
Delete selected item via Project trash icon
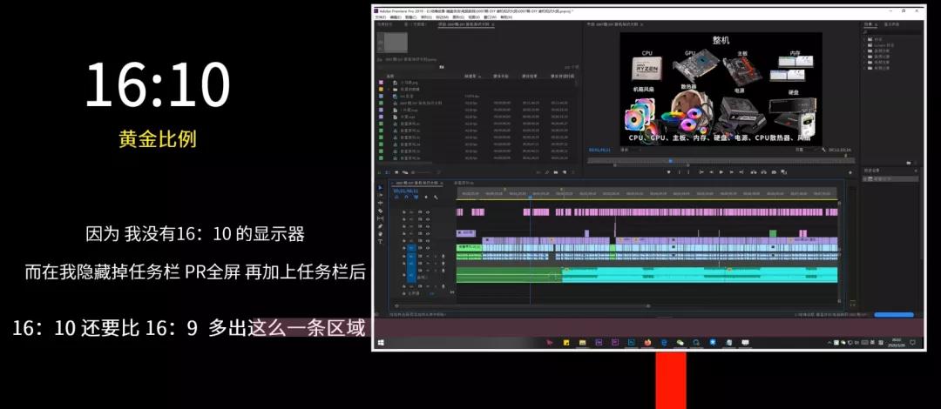(573, 172)
